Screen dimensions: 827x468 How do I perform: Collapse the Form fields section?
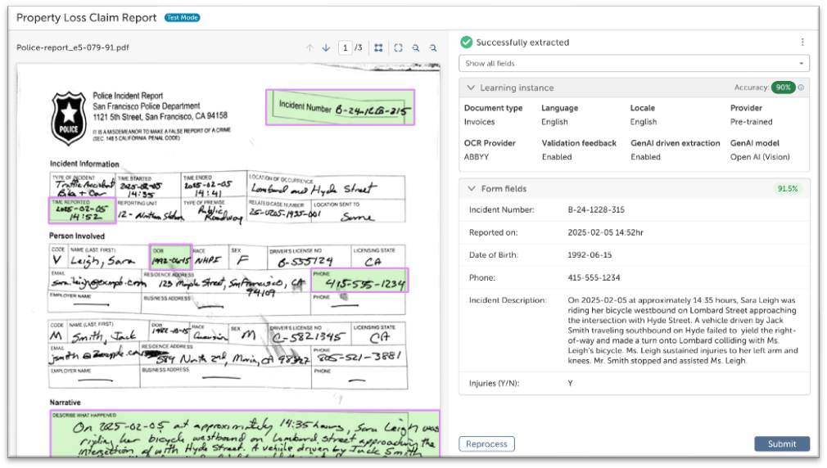tap(471, 189)
